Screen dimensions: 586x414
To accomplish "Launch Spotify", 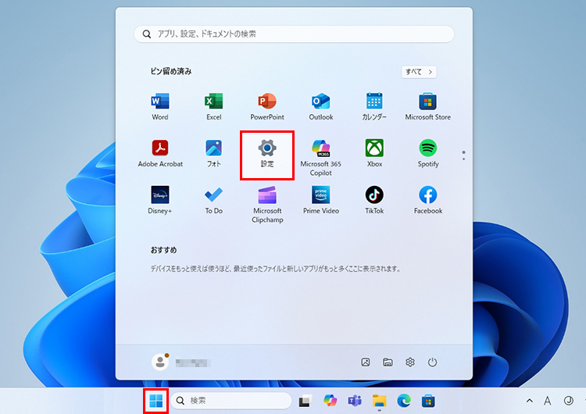I will click(x=428, y=153).
